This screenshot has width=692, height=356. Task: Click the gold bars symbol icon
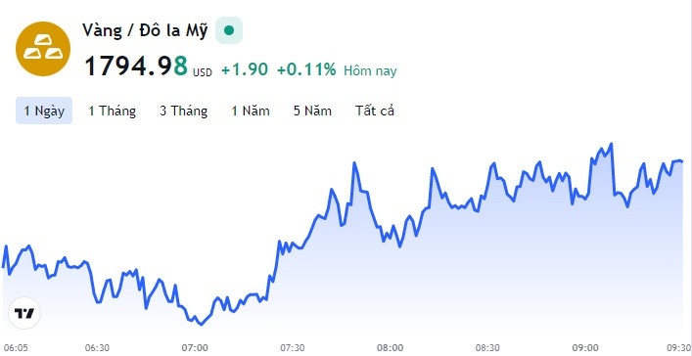43,49
